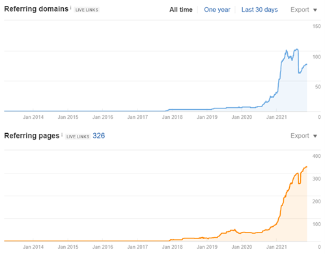
Task: Open Export dropdown for Referring domains
Action: (304, 10)
